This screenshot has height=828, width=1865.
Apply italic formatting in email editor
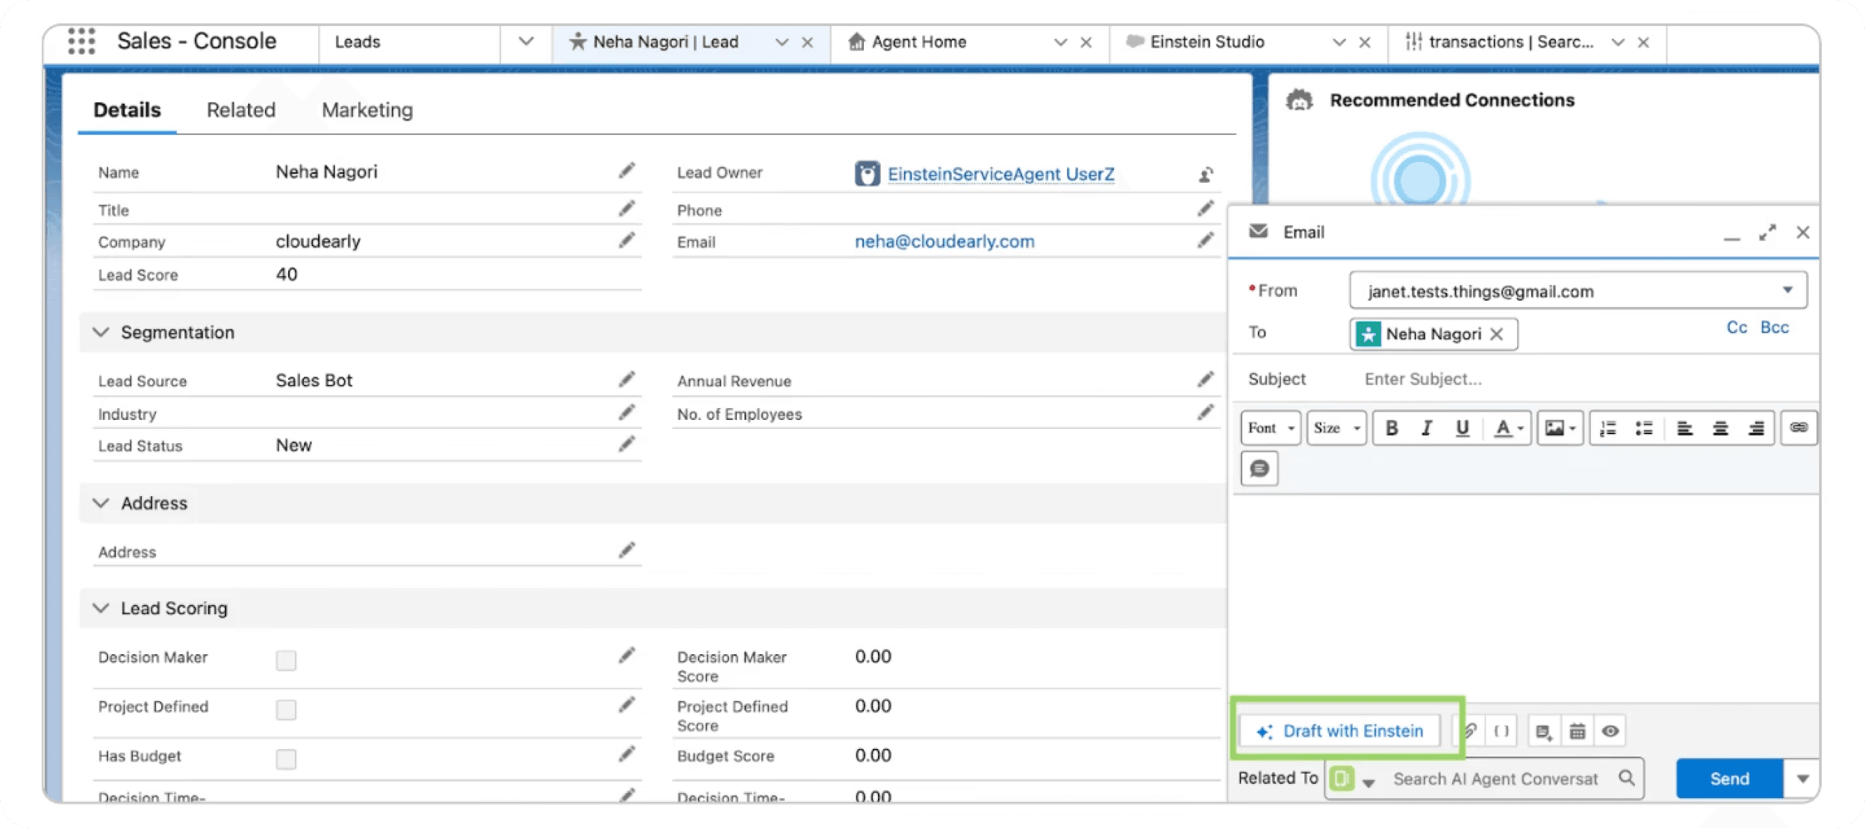tap(1427, 428)
